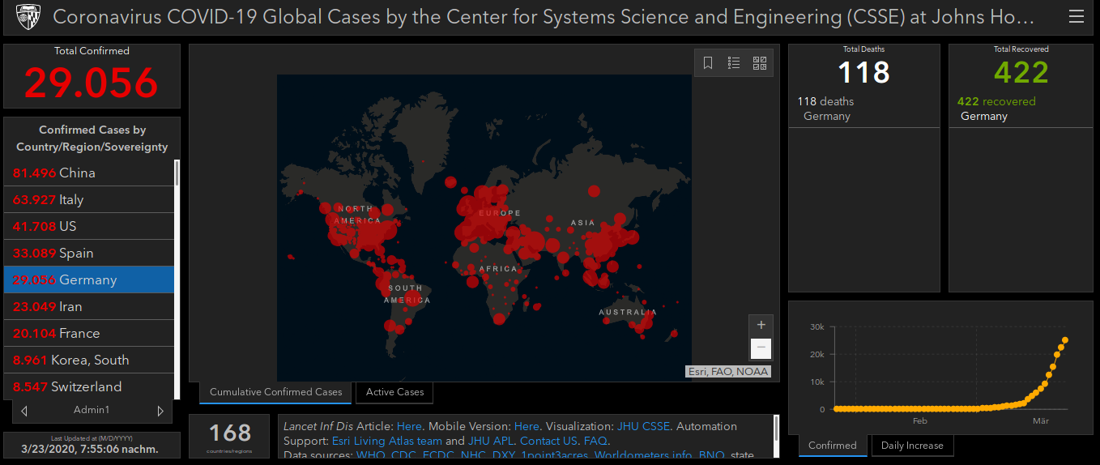Screen dimensions: 1100x465
Task: Select China in the country list
Action: 89,173
